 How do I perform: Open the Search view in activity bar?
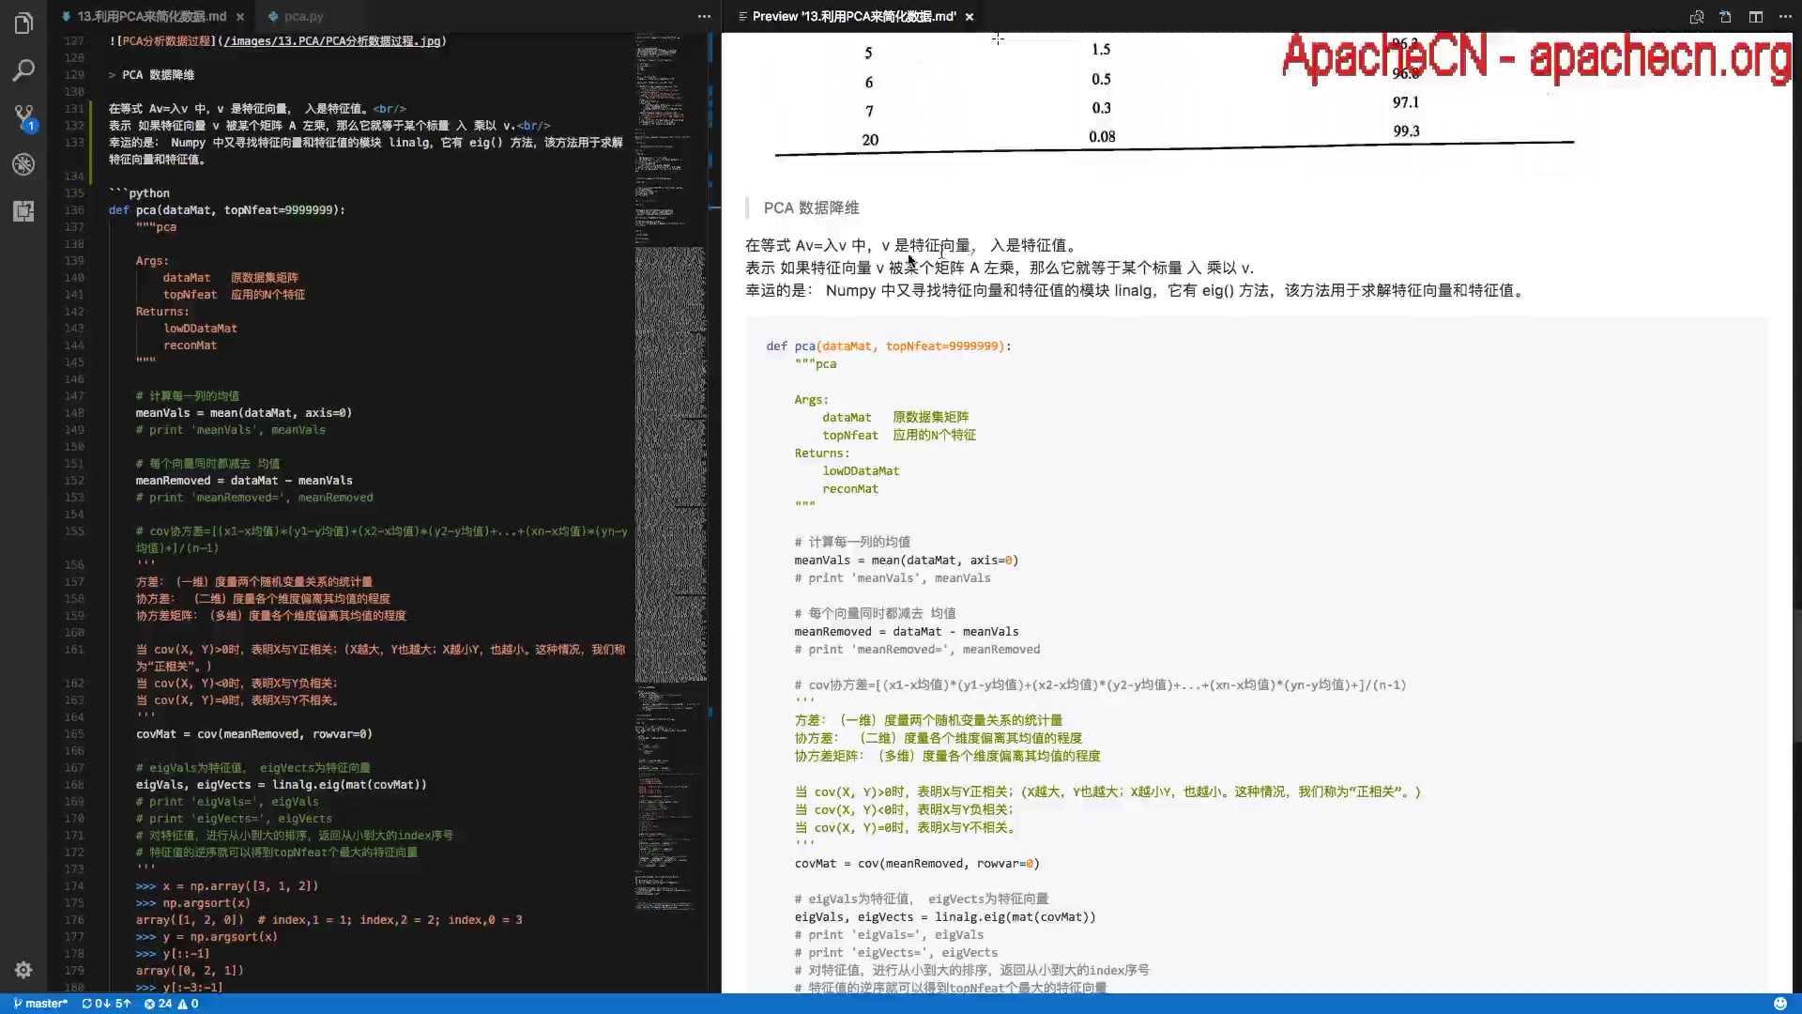pos(23,70)
